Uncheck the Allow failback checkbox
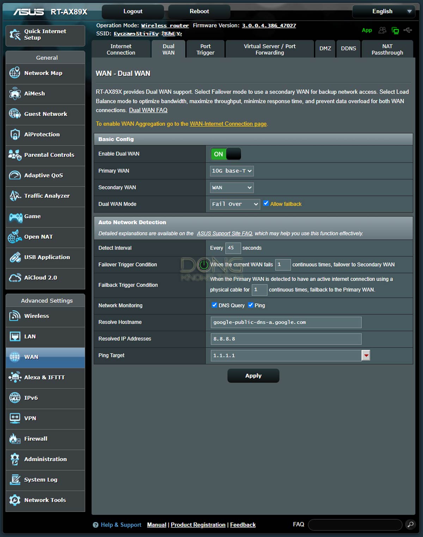Image resolution: width=423 pixels, height=537 pixels. click(x=266, y=203)
